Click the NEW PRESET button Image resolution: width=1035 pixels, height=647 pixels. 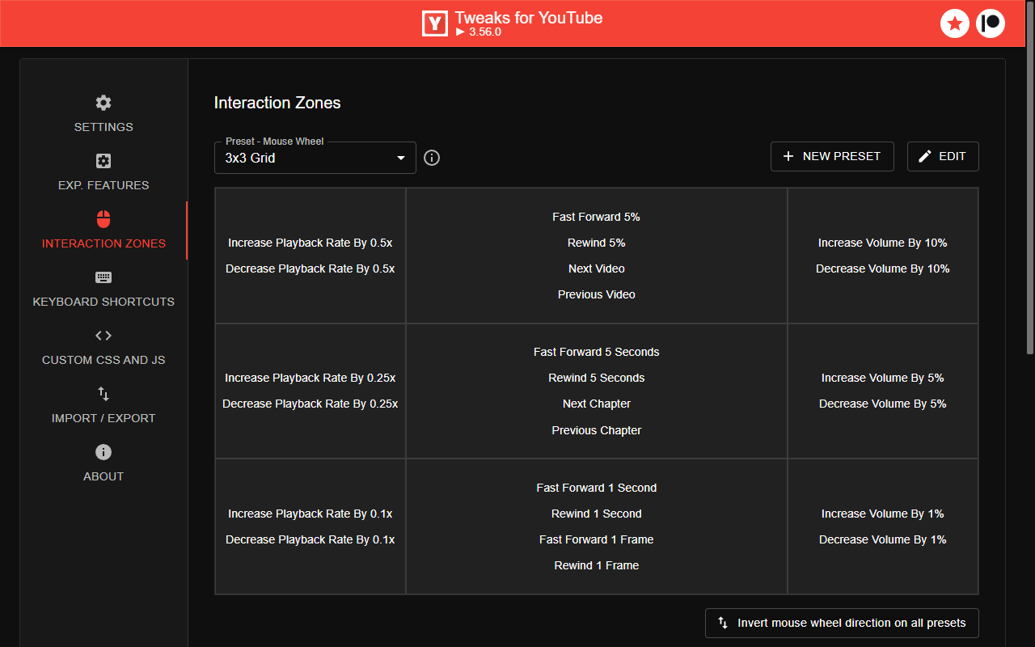[x=832, y=156]
